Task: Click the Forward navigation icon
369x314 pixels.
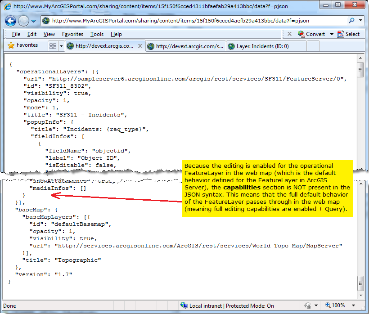Action: (23, 21)
